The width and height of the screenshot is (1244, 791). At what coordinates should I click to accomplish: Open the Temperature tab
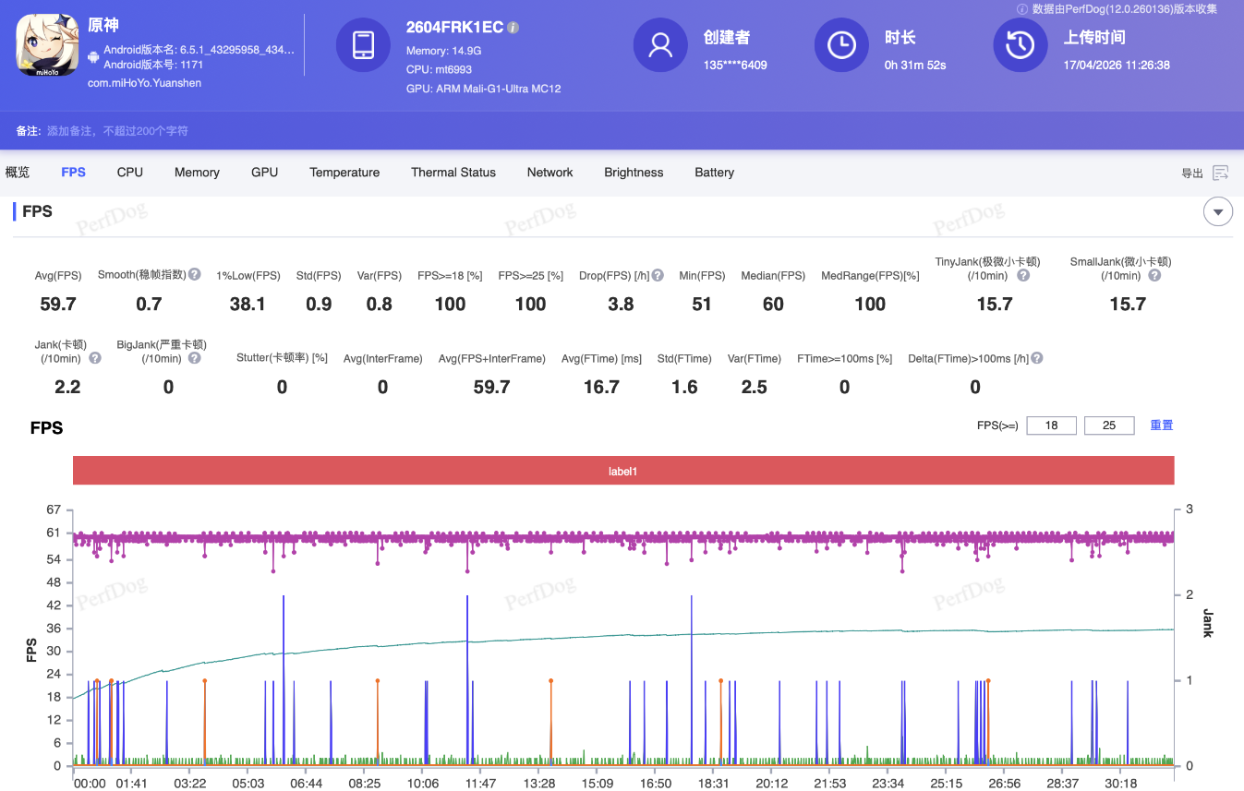[344, 173]
